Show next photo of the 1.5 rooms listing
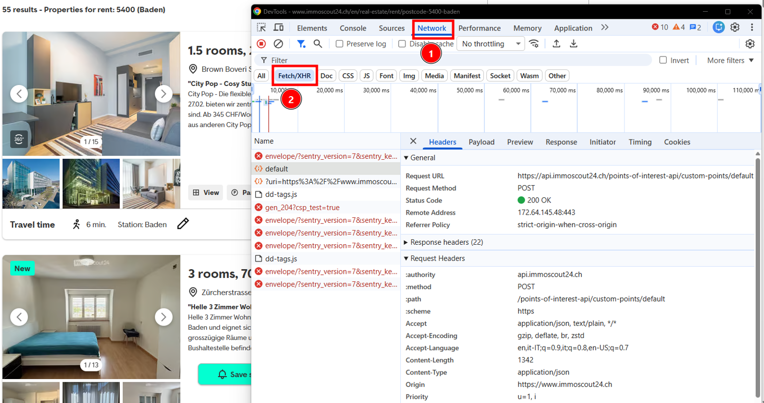Viewport: 764px width, 403px height. [x=163, y=94]
